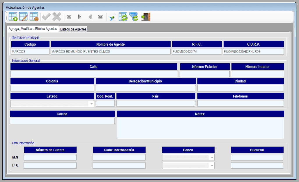Click the M.N Sucursal field

(x=257, y=157)
